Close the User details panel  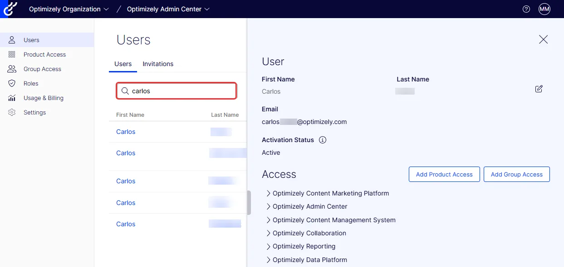click(543, 39)
